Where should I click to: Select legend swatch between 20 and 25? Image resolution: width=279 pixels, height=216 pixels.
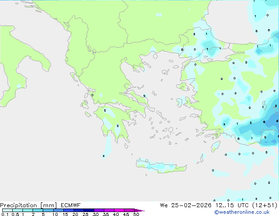coord(79,210)
